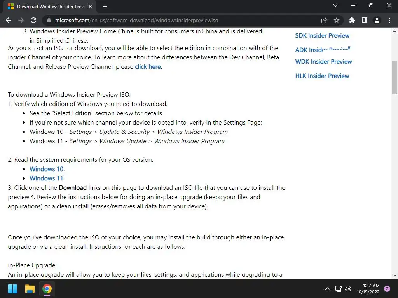Screen dimensions: 398x298
Task: Open the WDK Insider Preview link
Action: (323, 62)
